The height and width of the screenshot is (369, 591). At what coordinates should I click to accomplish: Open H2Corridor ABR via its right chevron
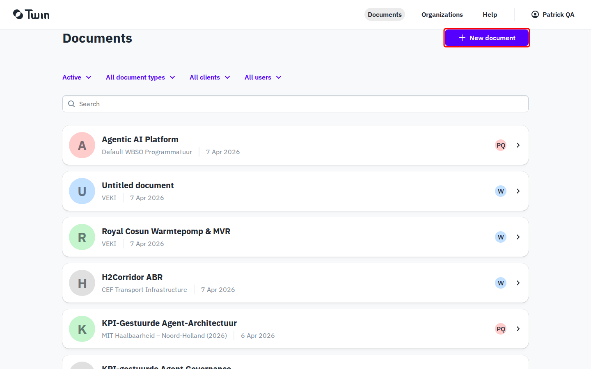(518, 283)
